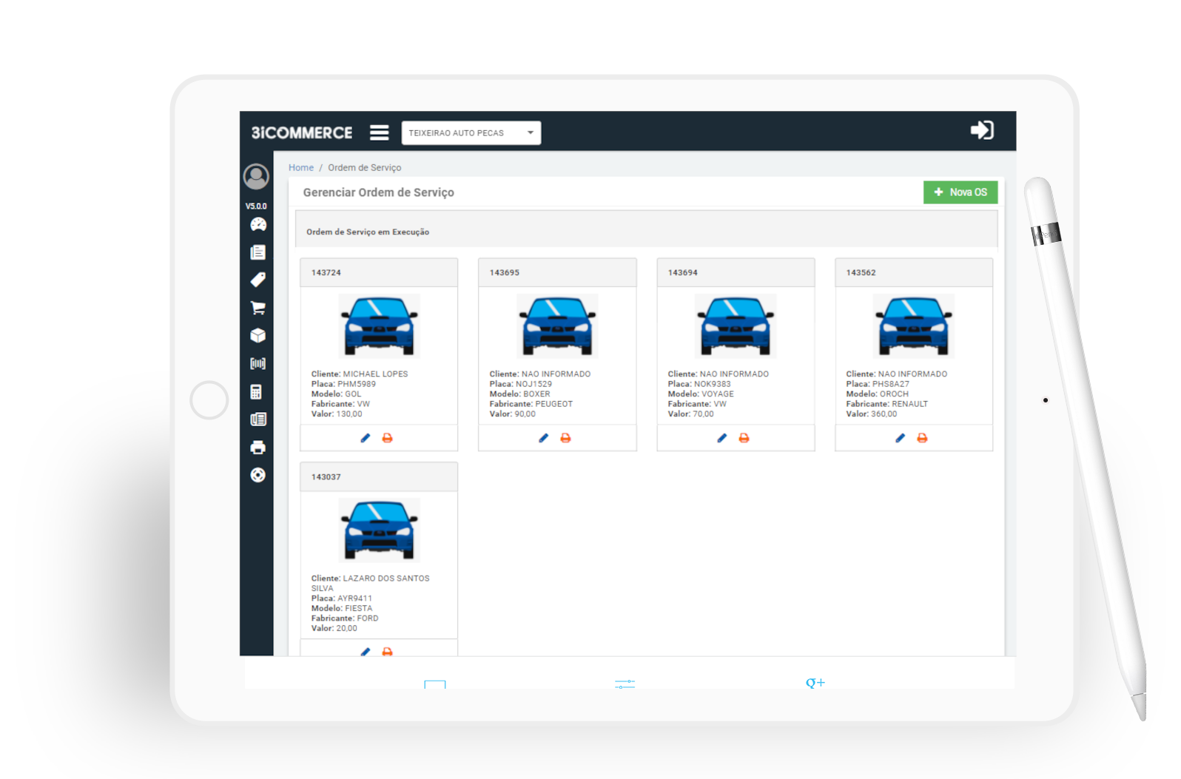
Task: Open the user profile avatar
Action: point(256,177)
